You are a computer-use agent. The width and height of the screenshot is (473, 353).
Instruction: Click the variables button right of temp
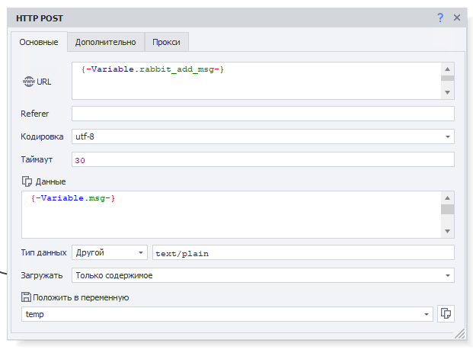[446, 314]
